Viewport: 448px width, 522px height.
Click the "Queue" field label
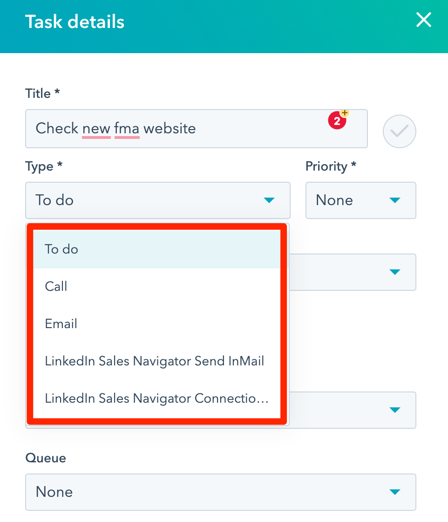(46, 459)
